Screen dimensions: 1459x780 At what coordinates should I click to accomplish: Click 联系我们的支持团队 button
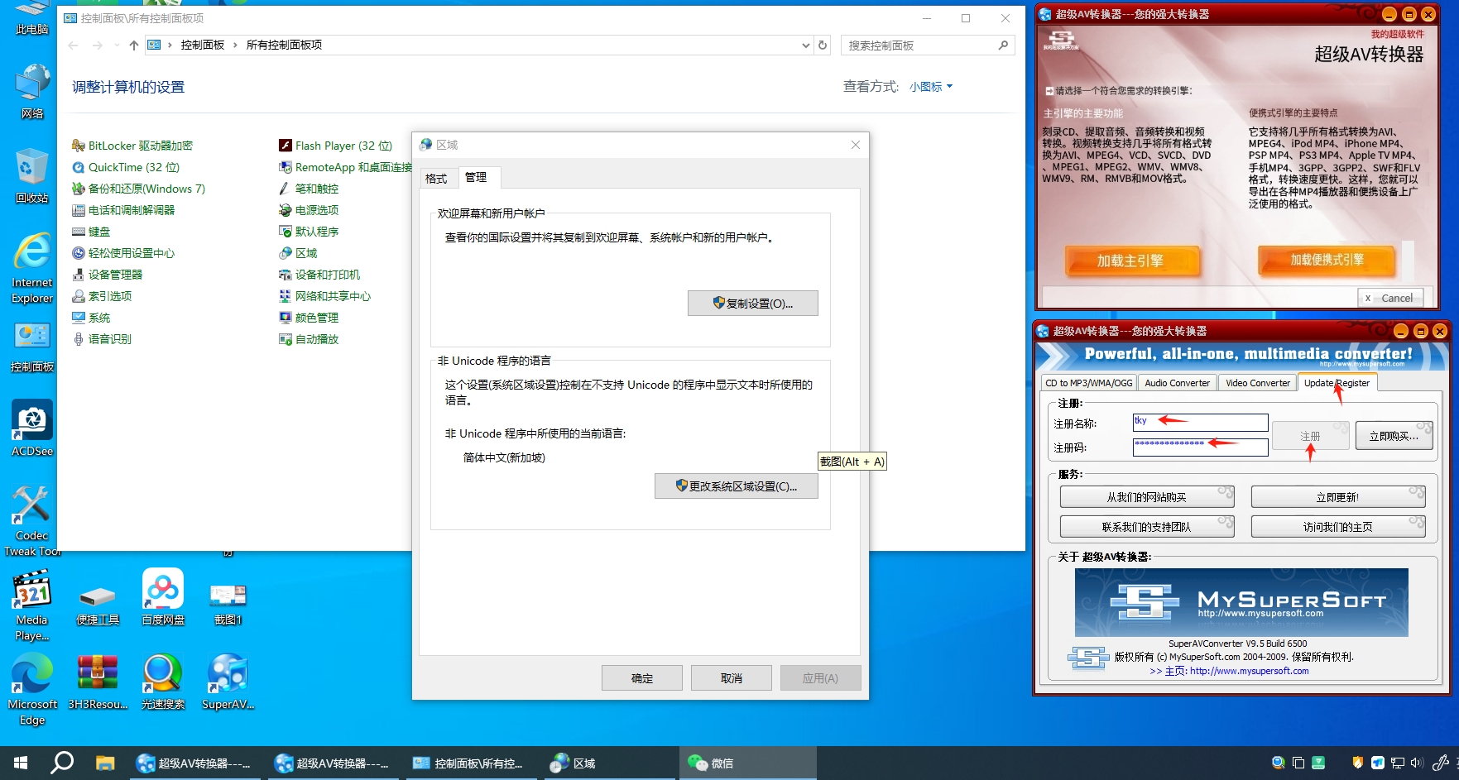pos(1147,527)
